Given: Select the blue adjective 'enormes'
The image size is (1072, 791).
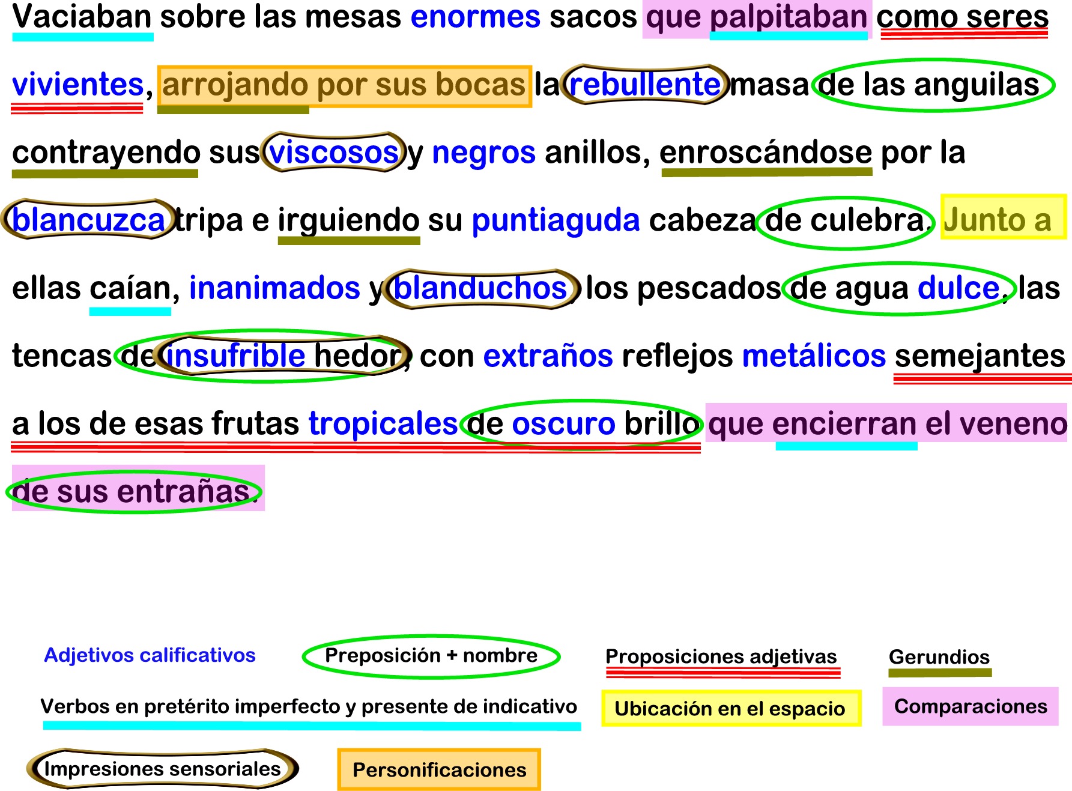Looking at the screenshot, I should point(475,17).
